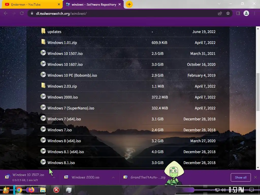Click the updates folder icon
260x195 pixels.
click(43, 31)
